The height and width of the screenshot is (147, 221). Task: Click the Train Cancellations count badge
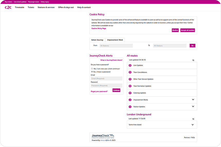130,72
